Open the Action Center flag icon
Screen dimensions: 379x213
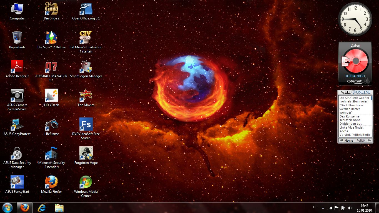click(x=337, y=208)
